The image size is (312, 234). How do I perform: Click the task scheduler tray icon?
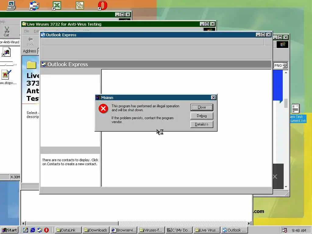pos(284,230)
